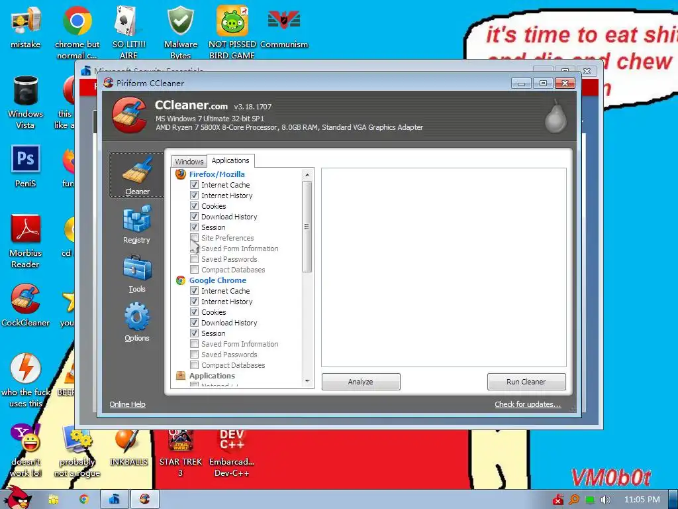Image resolution: width=678 pixels, height=509 pixels.
Task: Click the Firefox icon in the list
Action: click(180, 174)
